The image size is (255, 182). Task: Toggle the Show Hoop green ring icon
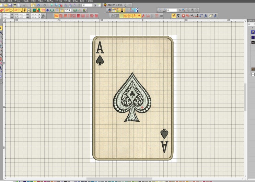[52, 10]
